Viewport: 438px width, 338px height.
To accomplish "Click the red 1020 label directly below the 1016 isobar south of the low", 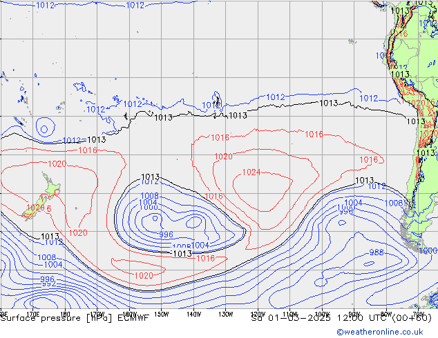I will point(144,275).
